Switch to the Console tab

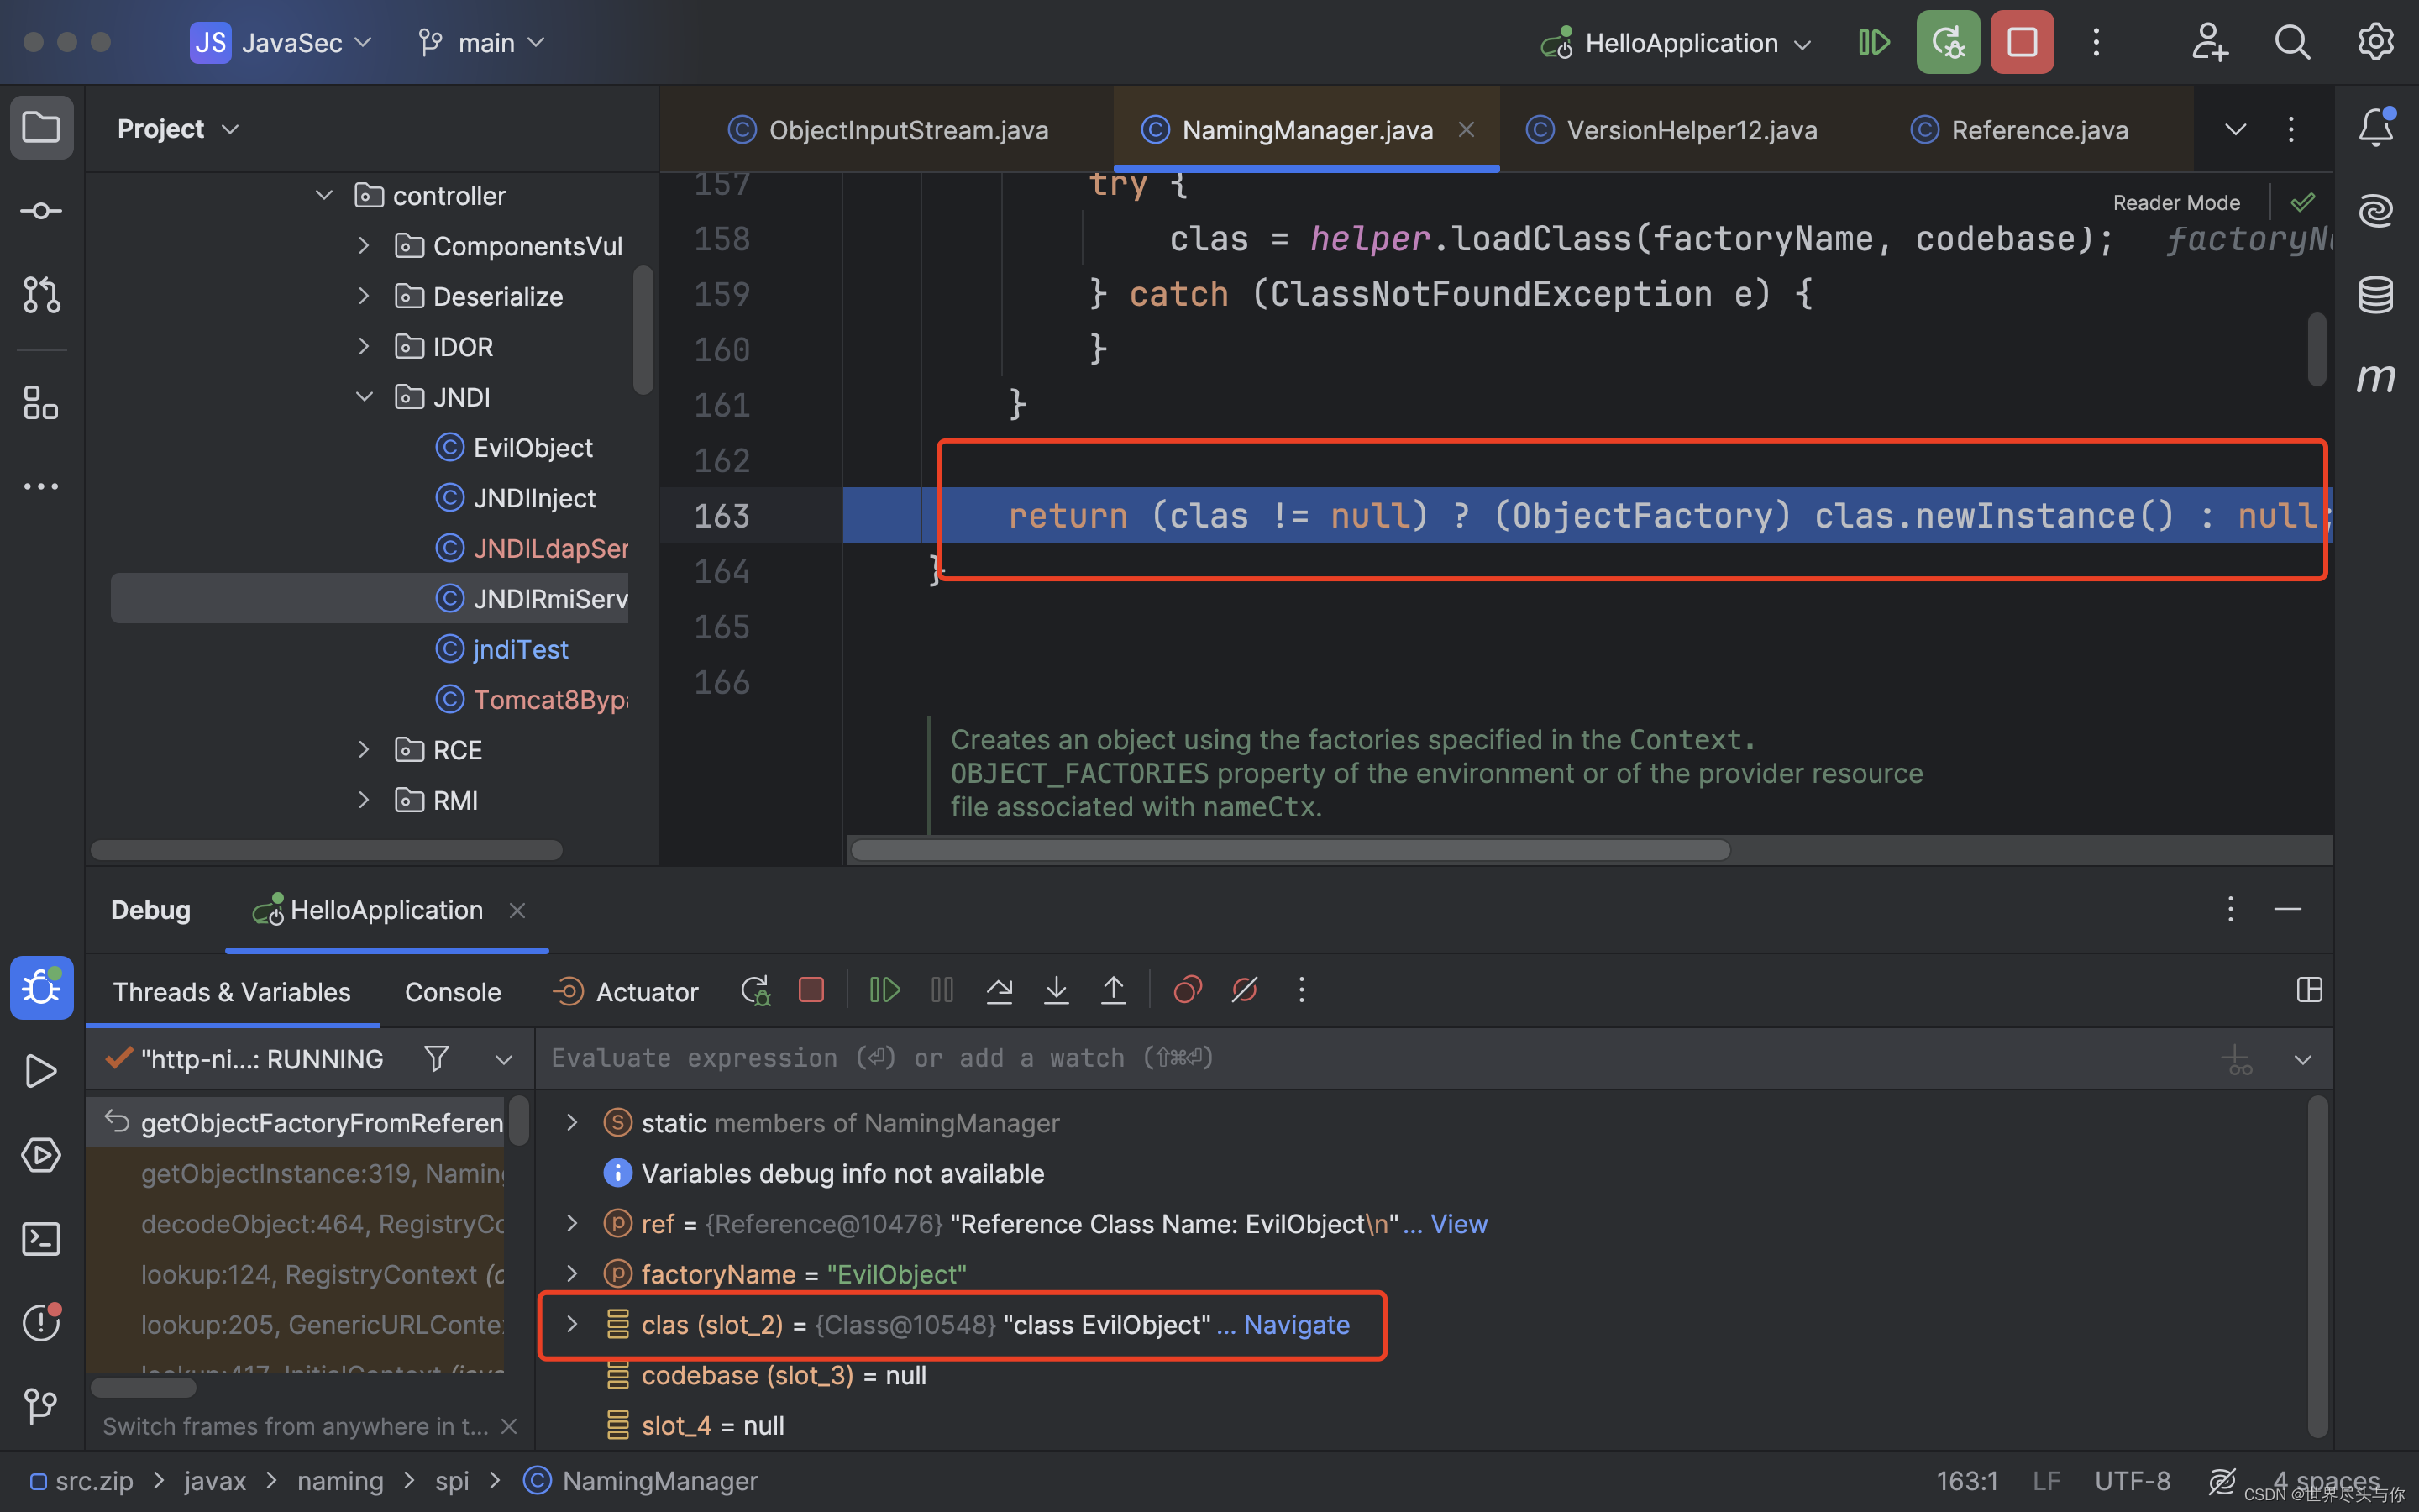click(x=453, y=992)
